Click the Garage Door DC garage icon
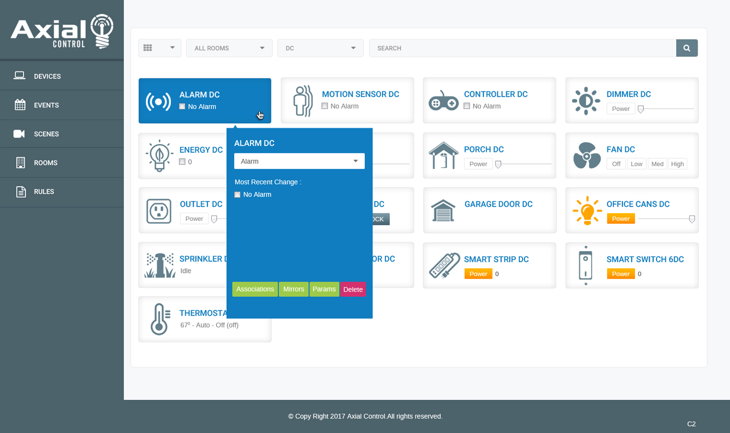This screenshot has width=730, height=433. (x=443, y=211)
